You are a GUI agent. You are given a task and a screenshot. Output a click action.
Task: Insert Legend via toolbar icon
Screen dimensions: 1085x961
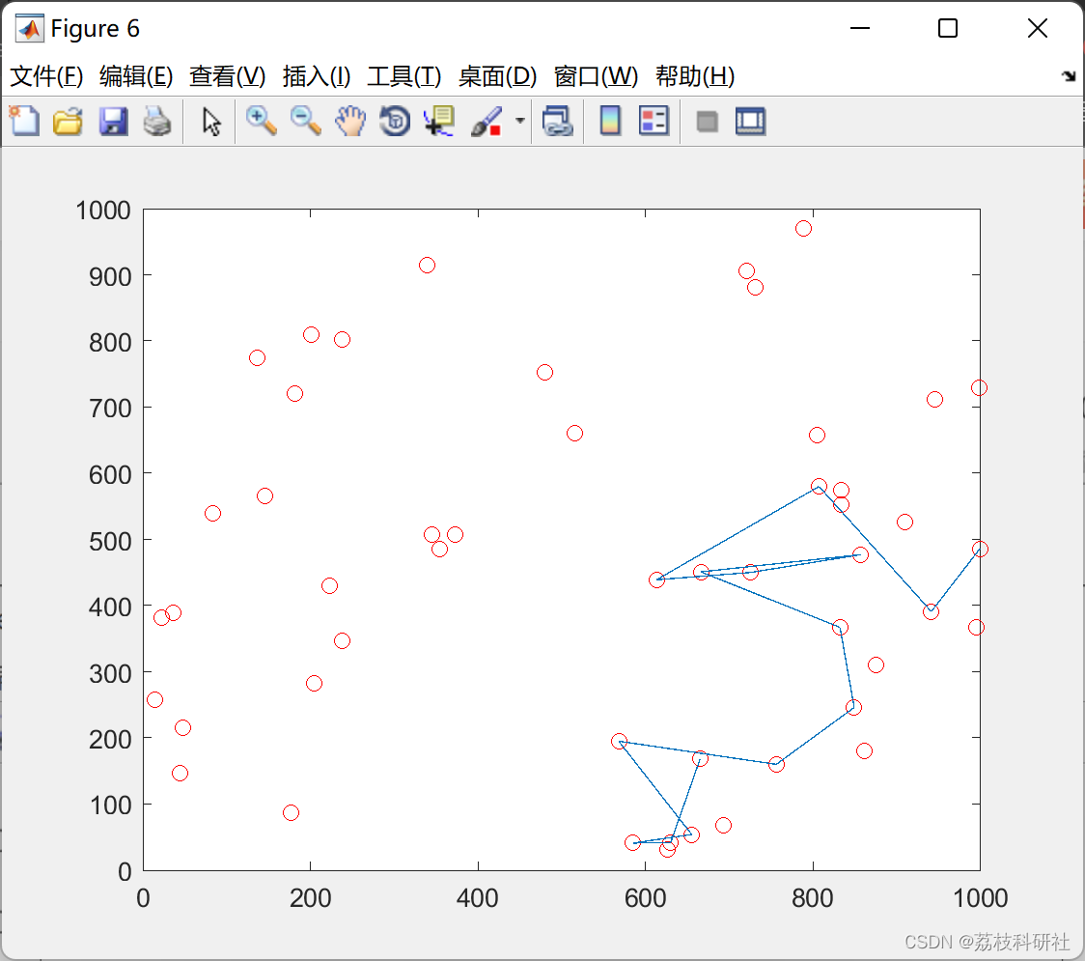tap(654, 121)
